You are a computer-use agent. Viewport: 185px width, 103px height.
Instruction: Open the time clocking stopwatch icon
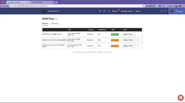point(109,11)
